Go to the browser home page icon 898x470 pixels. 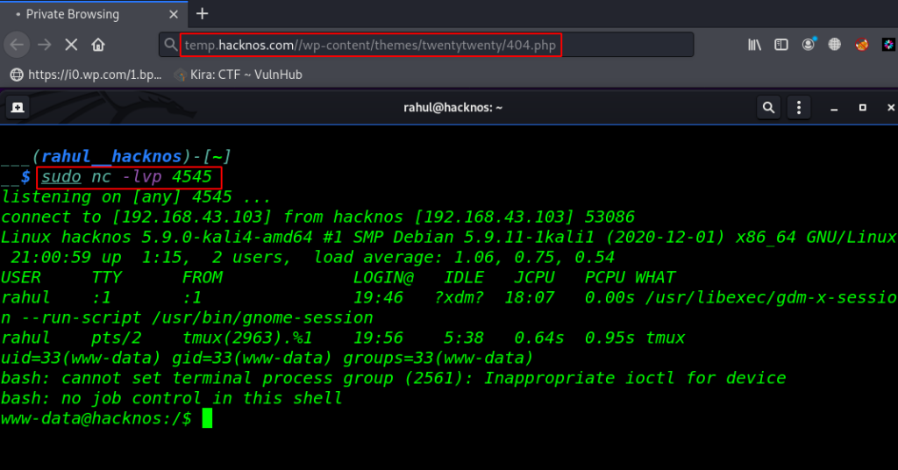98,45
